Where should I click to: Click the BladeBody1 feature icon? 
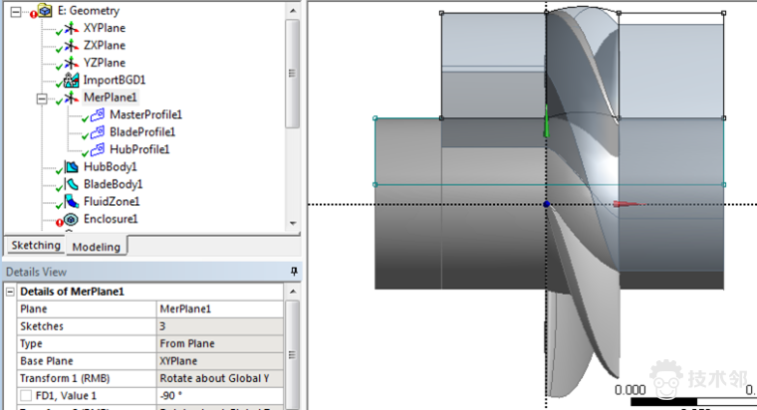[x=72, y=184]
